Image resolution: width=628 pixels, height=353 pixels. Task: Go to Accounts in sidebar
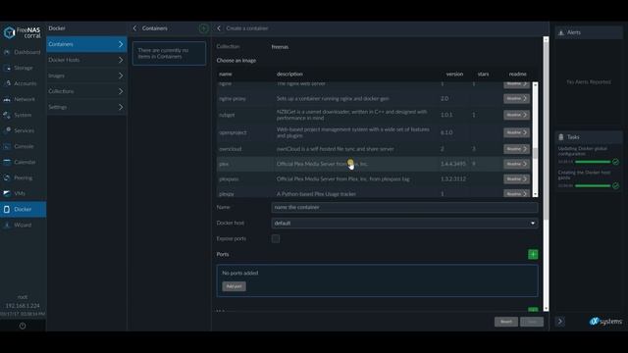click(x=23, y=83)
